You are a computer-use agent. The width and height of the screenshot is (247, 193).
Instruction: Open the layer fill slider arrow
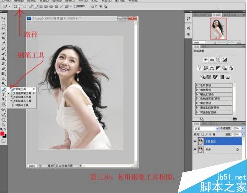242,134
